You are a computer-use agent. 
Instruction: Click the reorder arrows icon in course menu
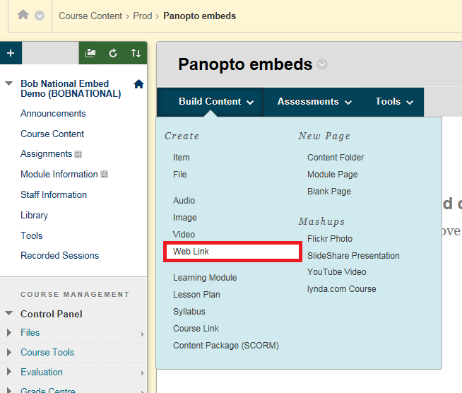coord(136,53)
